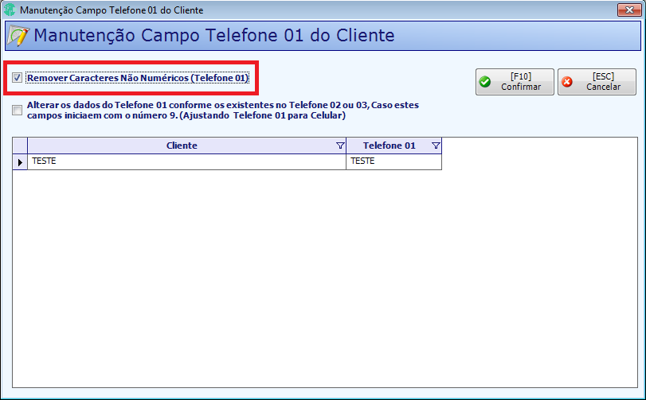This screenshot has width=646, height=400.
Task: Click the Remover Caracteres Não Numéricos label
Action: pyautogui.click(x=138, y=78)
